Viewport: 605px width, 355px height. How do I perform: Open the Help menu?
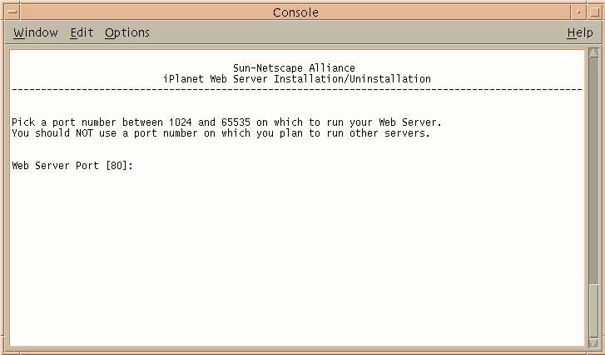580,32
